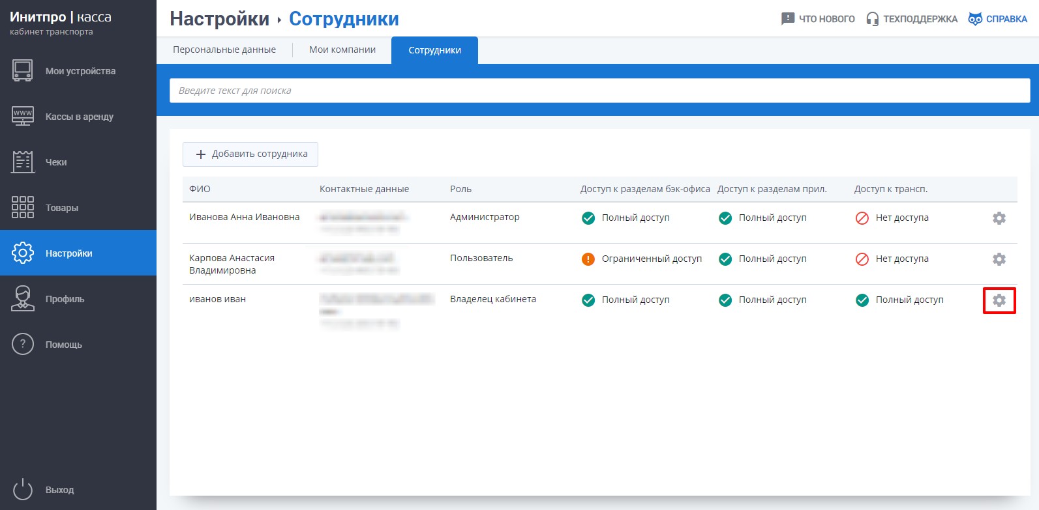Screen dimensions: 1039x510
Task: Click Ограниченный доступ text in Карпова row
Action: (x=652, y=259)
